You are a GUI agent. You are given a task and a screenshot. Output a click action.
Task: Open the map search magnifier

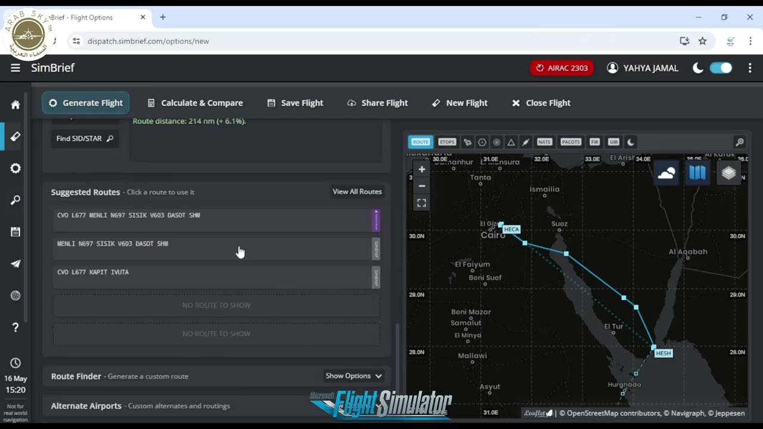pos(739,142)
